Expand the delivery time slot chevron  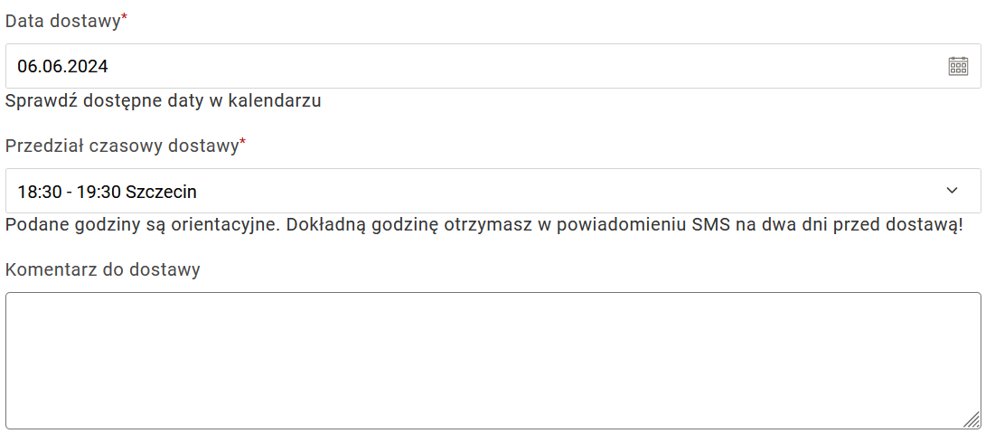point(952,191)
